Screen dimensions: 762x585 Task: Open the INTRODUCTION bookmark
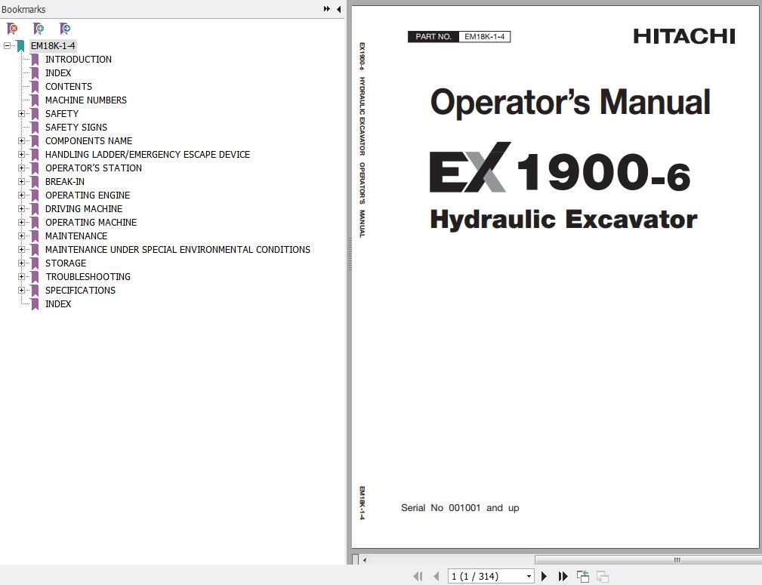point(79,60)
